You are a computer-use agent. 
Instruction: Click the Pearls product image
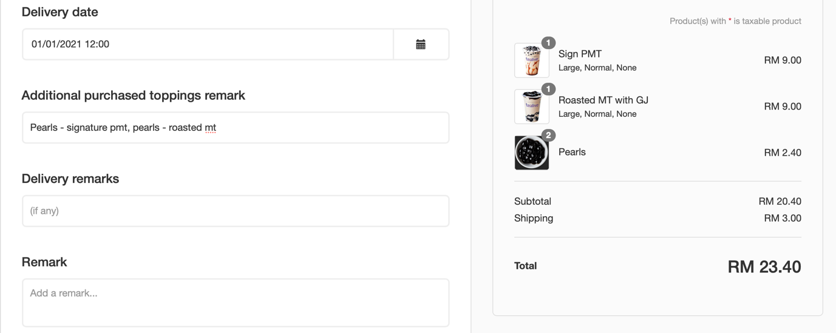point(532,153)
